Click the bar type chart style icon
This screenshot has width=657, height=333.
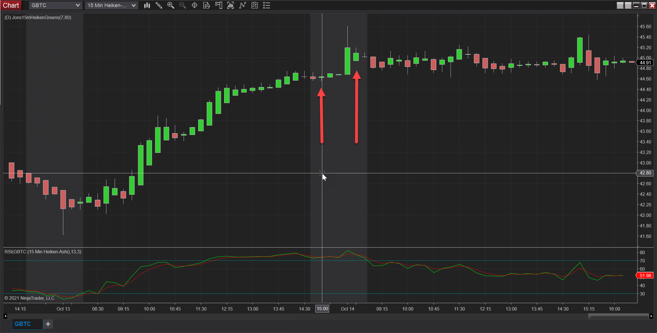[147, 5]
